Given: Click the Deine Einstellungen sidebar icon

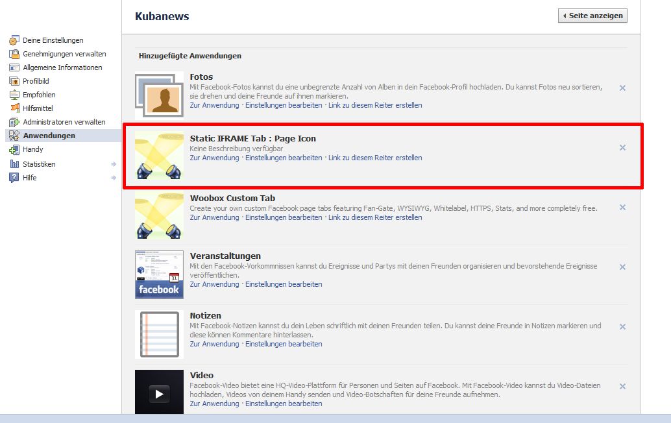Looking at the screenshot, I should click(14, 40).
